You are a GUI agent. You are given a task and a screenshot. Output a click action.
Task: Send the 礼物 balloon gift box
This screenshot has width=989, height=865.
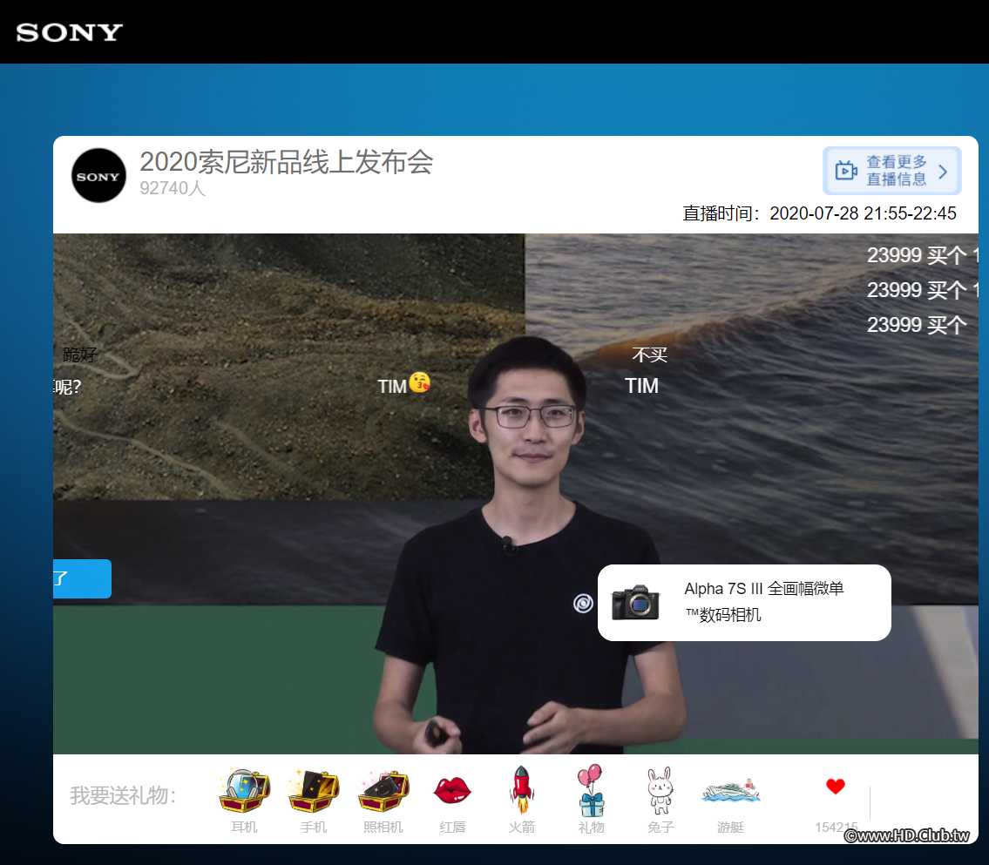pyautogui.click(x=591, y=791)
